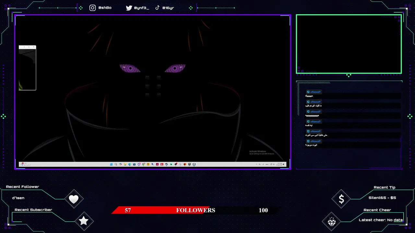Click the diamond cheer icon
The image size is (415, 233).
point(332,222)
